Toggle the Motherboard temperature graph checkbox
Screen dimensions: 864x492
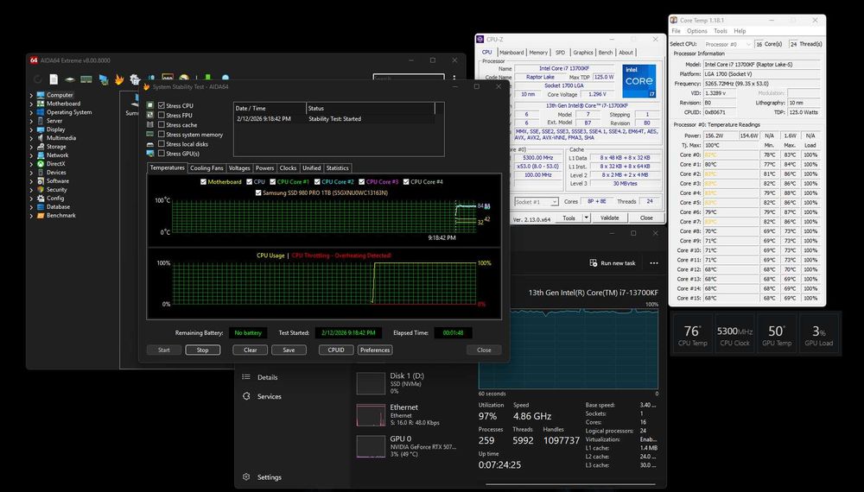[203, 181]
